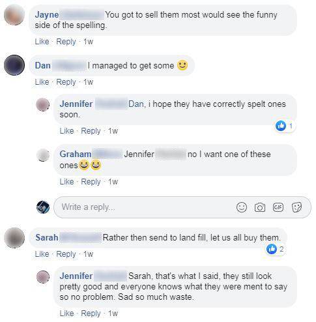Screen dimensions: 316x322
Task: Attach a photo using camera icon
Action: coord(260,207)
